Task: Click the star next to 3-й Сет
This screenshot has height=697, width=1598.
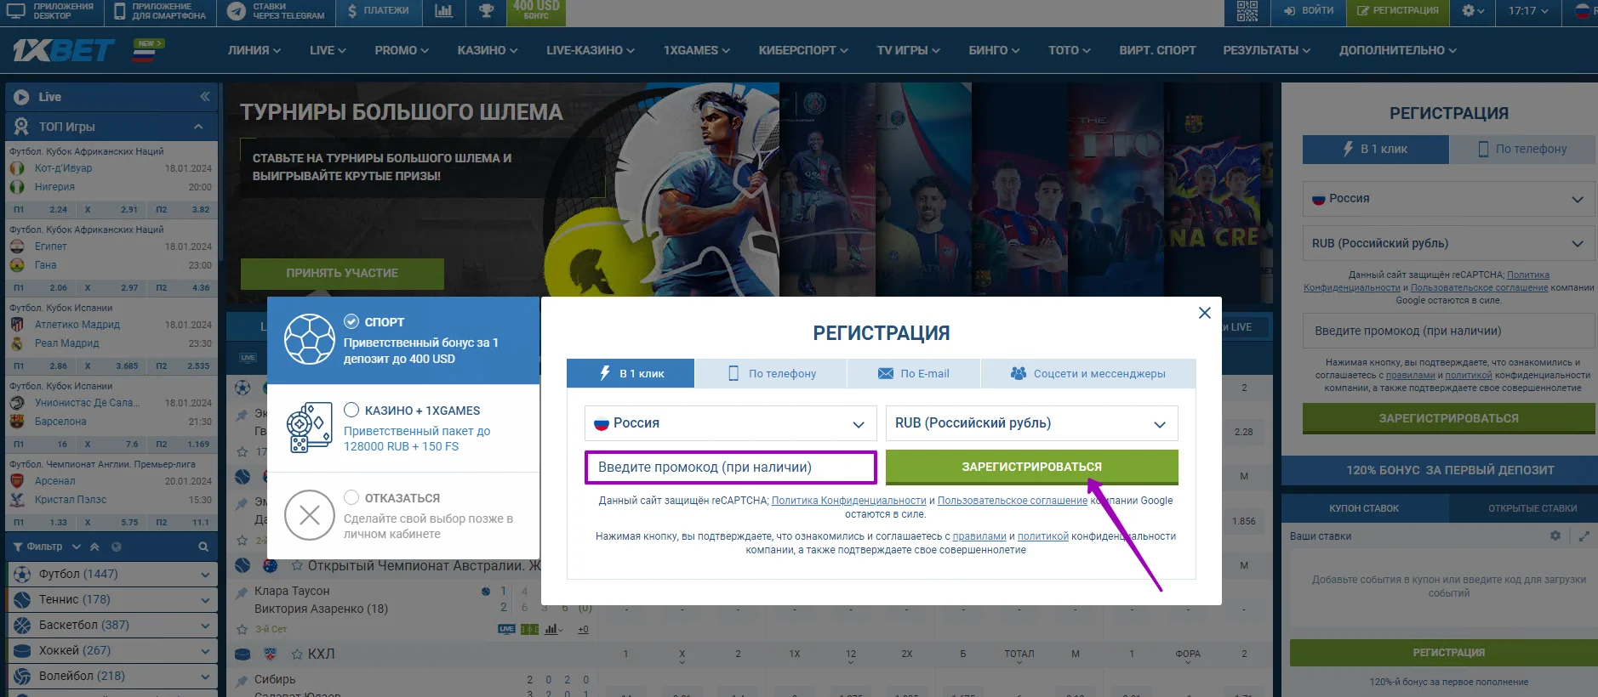Action: tap(243, 630)
